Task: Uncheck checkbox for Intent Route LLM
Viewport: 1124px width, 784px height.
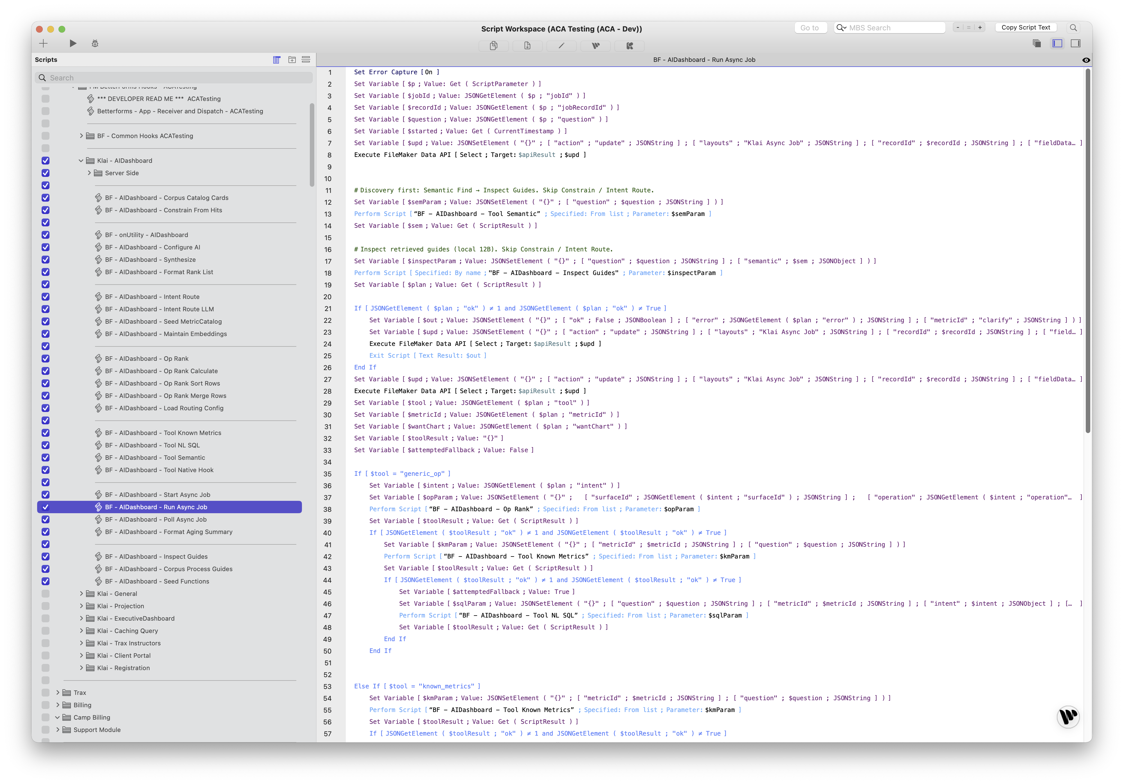Action: tap(46, 309)
